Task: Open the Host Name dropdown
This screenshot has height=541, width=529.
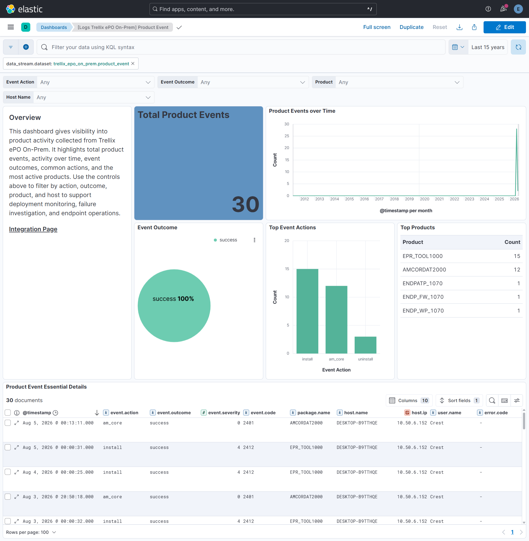Action: pyautogui.click(x=94, y=97)
